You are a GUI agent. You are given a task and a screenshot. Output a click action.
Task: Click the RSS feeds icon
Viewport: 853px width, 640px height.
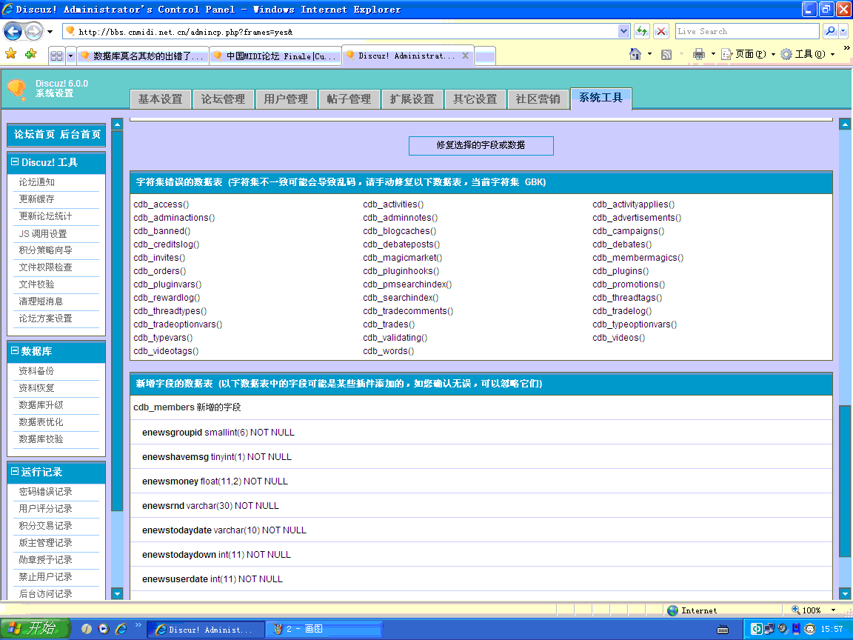(666, 54)
